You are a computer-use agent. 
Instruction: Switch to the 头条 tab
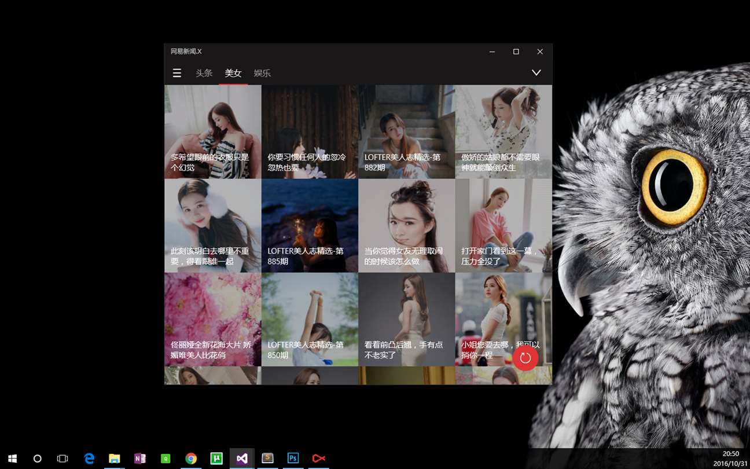(204, 73)
